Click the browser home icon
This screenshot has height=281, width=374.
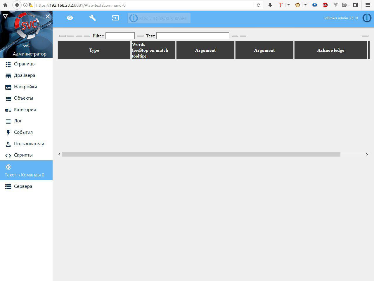coord(5,5)
